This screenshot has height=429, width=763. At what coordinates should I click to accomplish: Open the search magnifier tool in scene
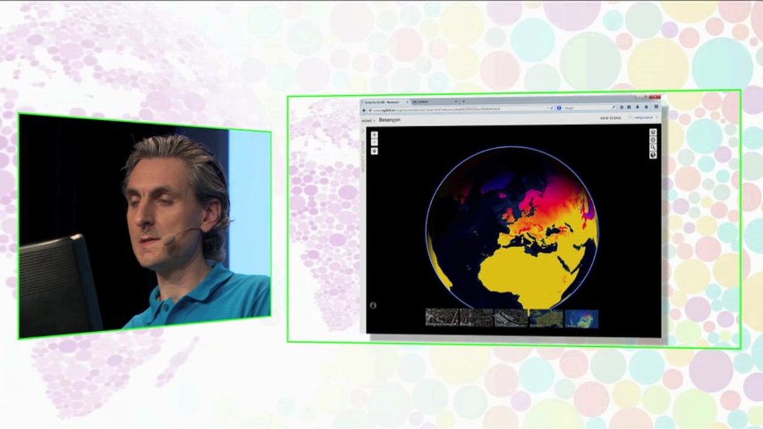pyautogui.click(x=653, y=147)
